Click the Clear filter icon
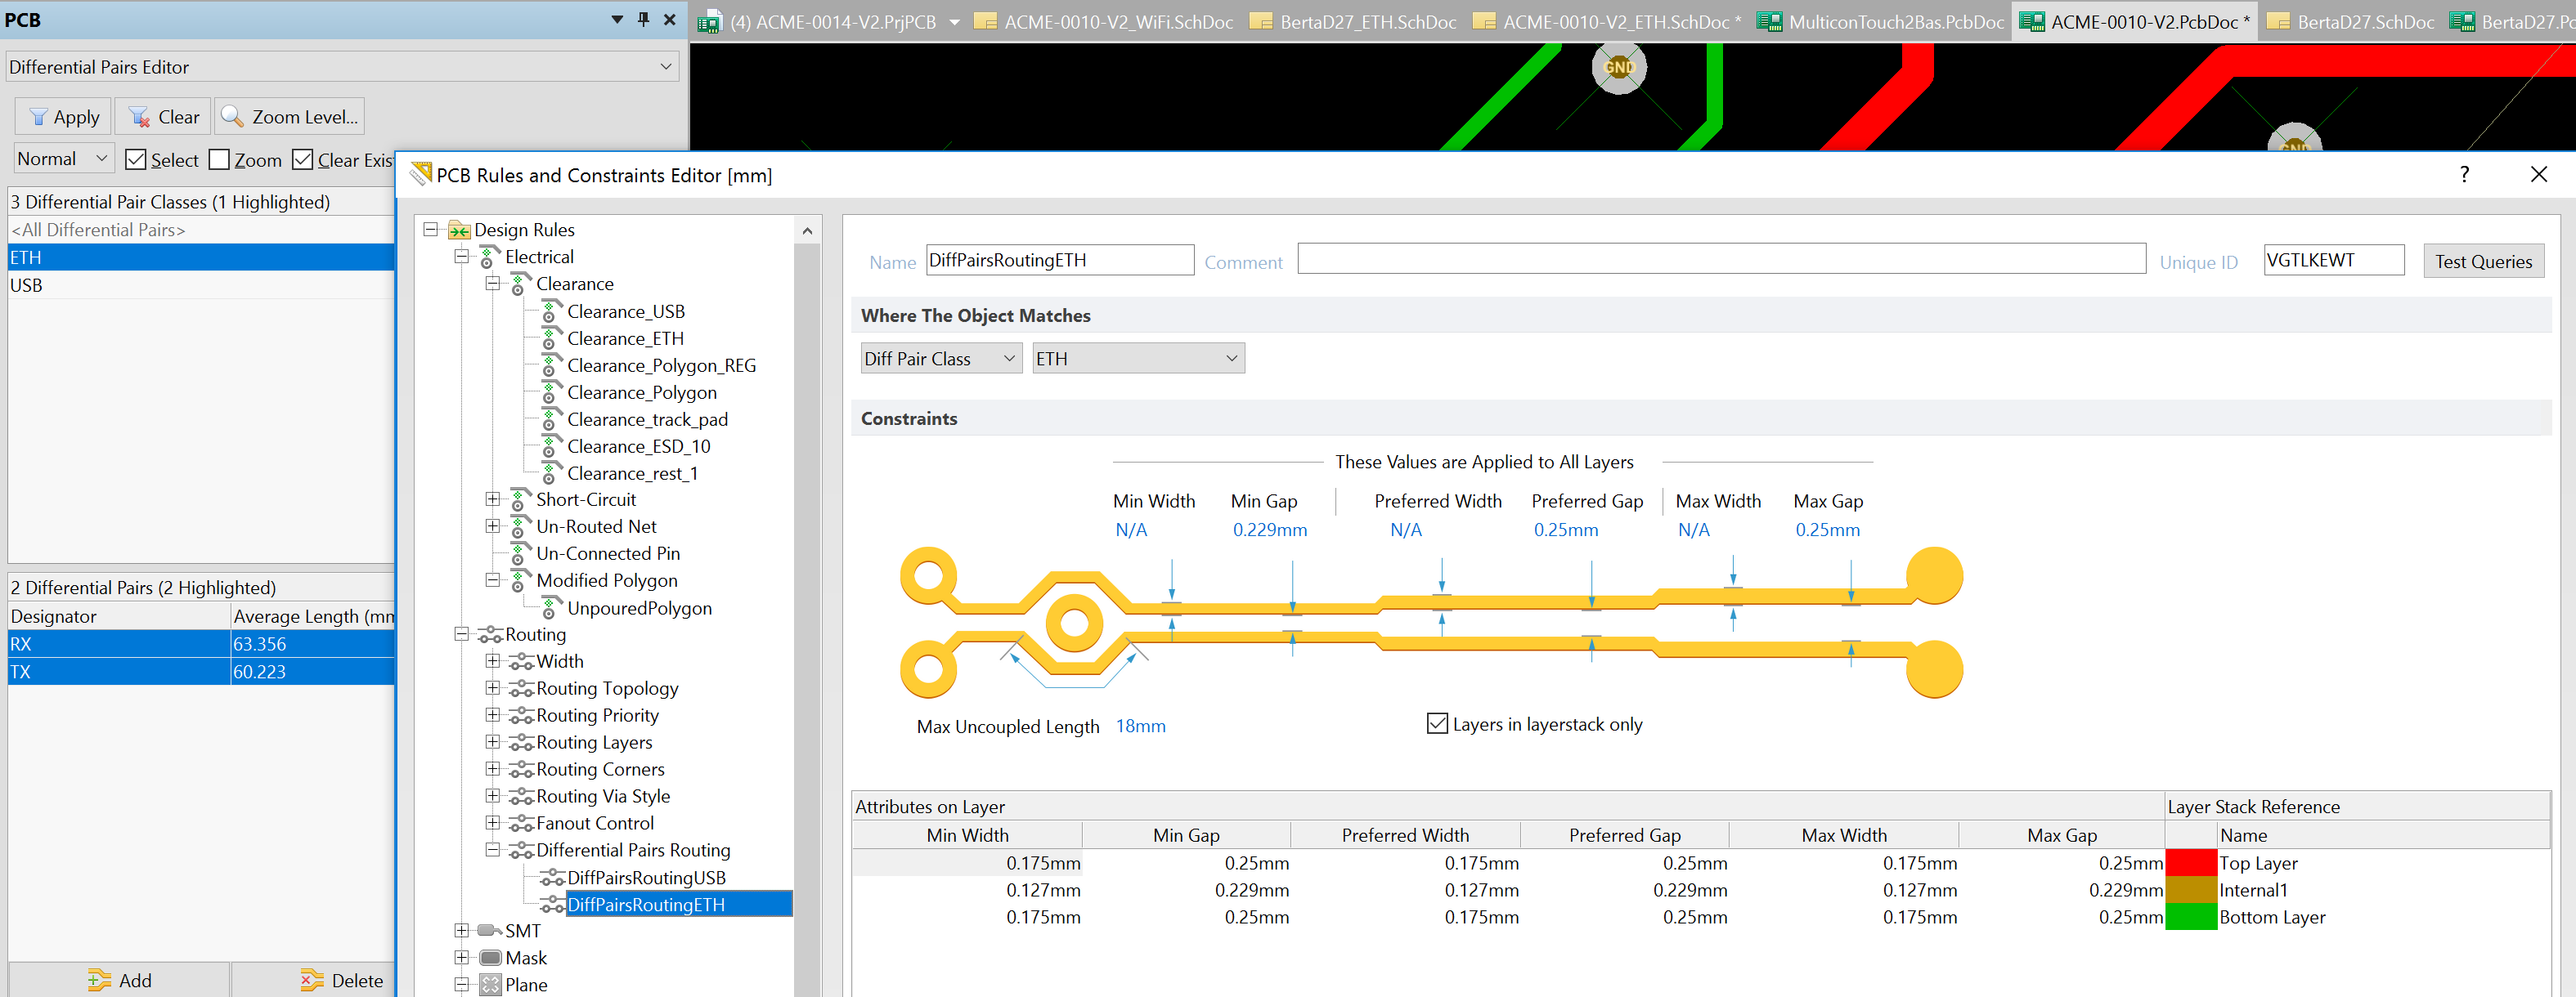This screenshot has width=2576, height=997. [139, 117]
